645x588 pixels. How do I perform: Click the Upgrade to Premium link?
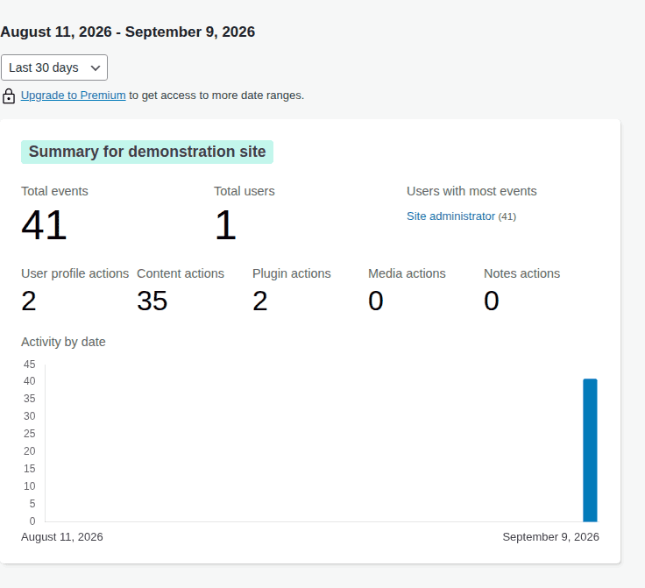coord(74,96)
